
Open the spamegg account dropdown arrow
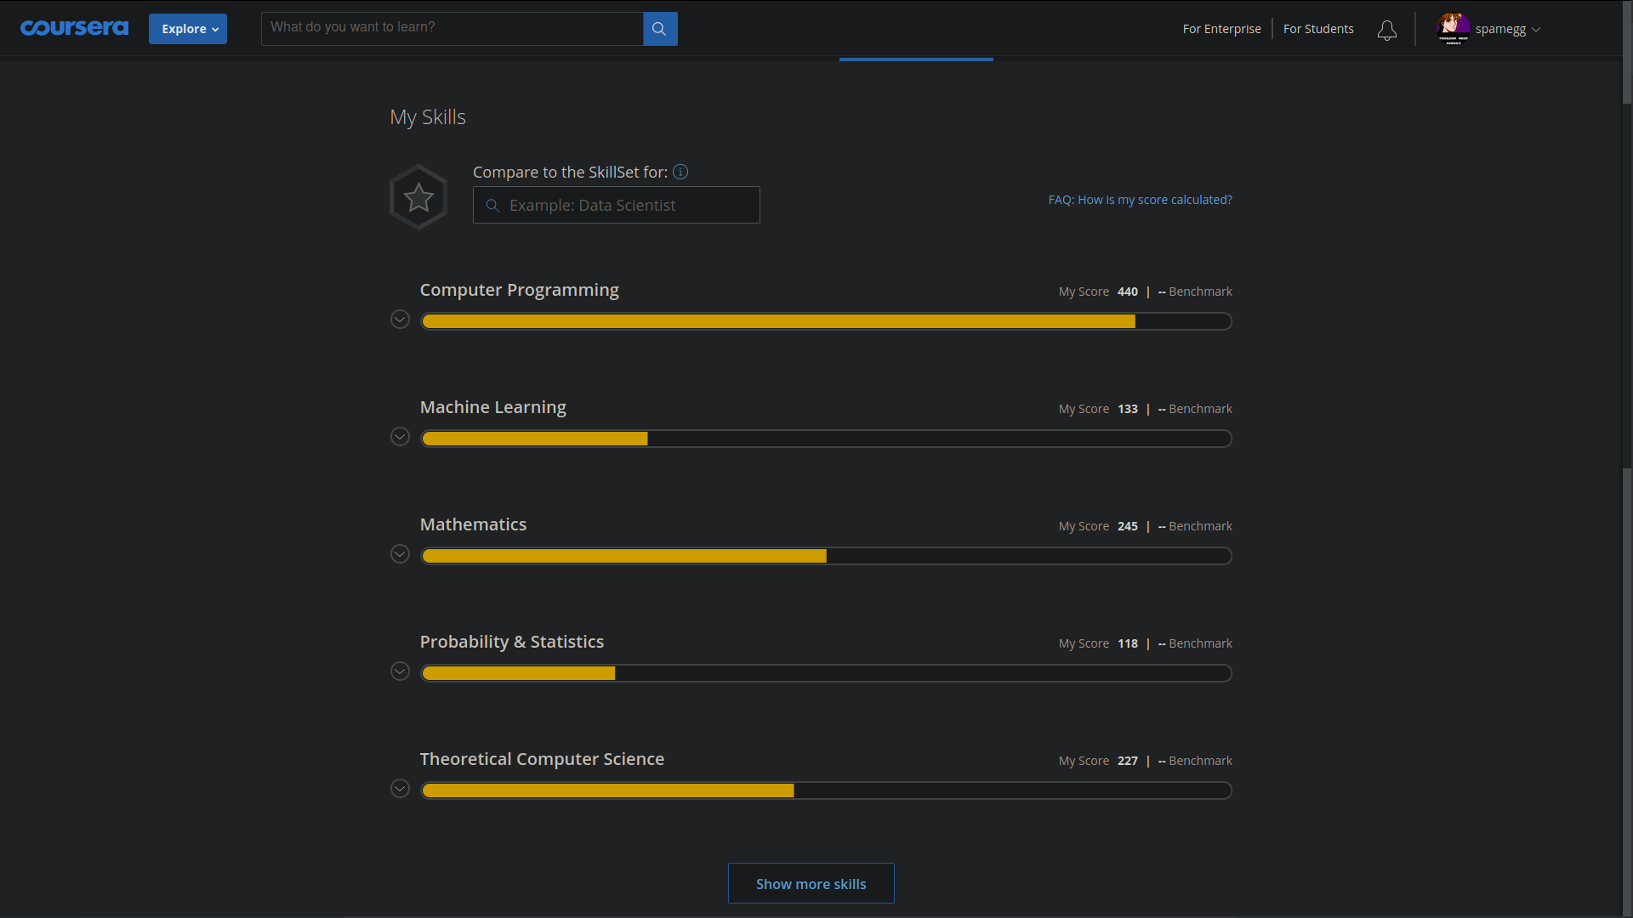[x=1536, y=30]
